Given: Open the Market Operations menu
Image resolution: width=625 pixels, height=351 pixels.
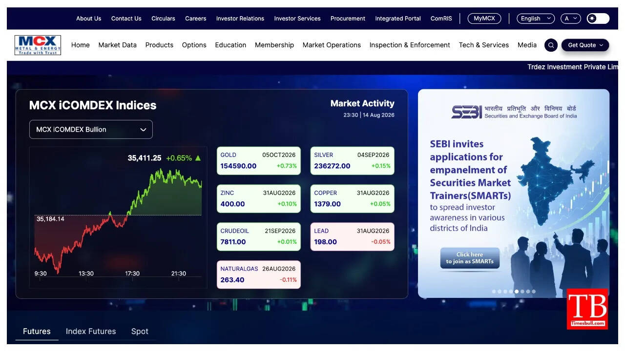Looking at the screenshot, I should [x=332, y=45].
